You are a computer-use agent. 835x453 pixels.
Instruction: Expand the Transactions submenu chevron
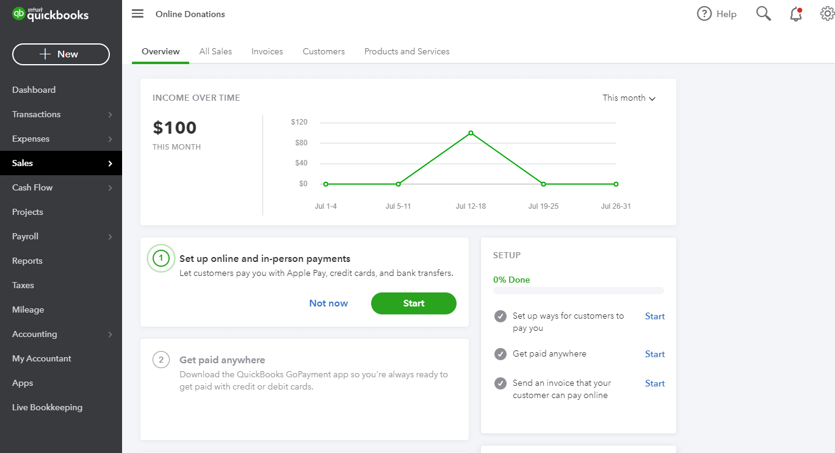(110, 115)
